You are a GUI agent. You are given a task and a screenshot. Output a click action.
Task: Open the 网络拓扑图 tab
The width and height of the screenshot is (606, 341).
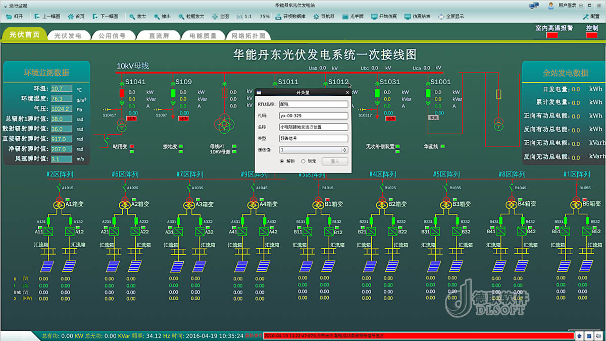coord(247,36)
